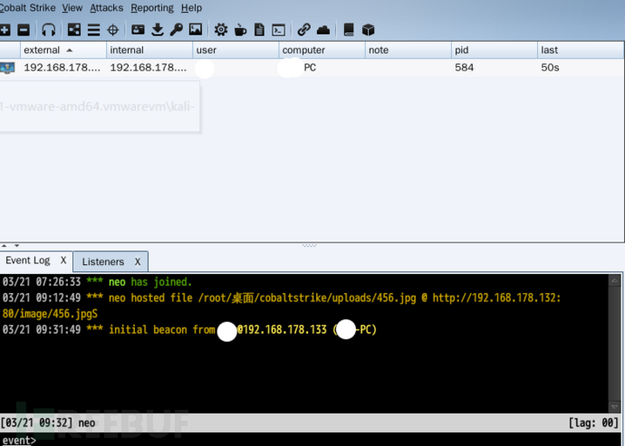
Task: Switch to the pivot graph view icon
Action: click(x=74, y=30)
